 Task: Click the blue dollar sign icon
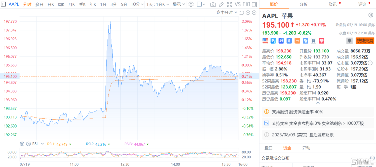[x=289, y=41]
